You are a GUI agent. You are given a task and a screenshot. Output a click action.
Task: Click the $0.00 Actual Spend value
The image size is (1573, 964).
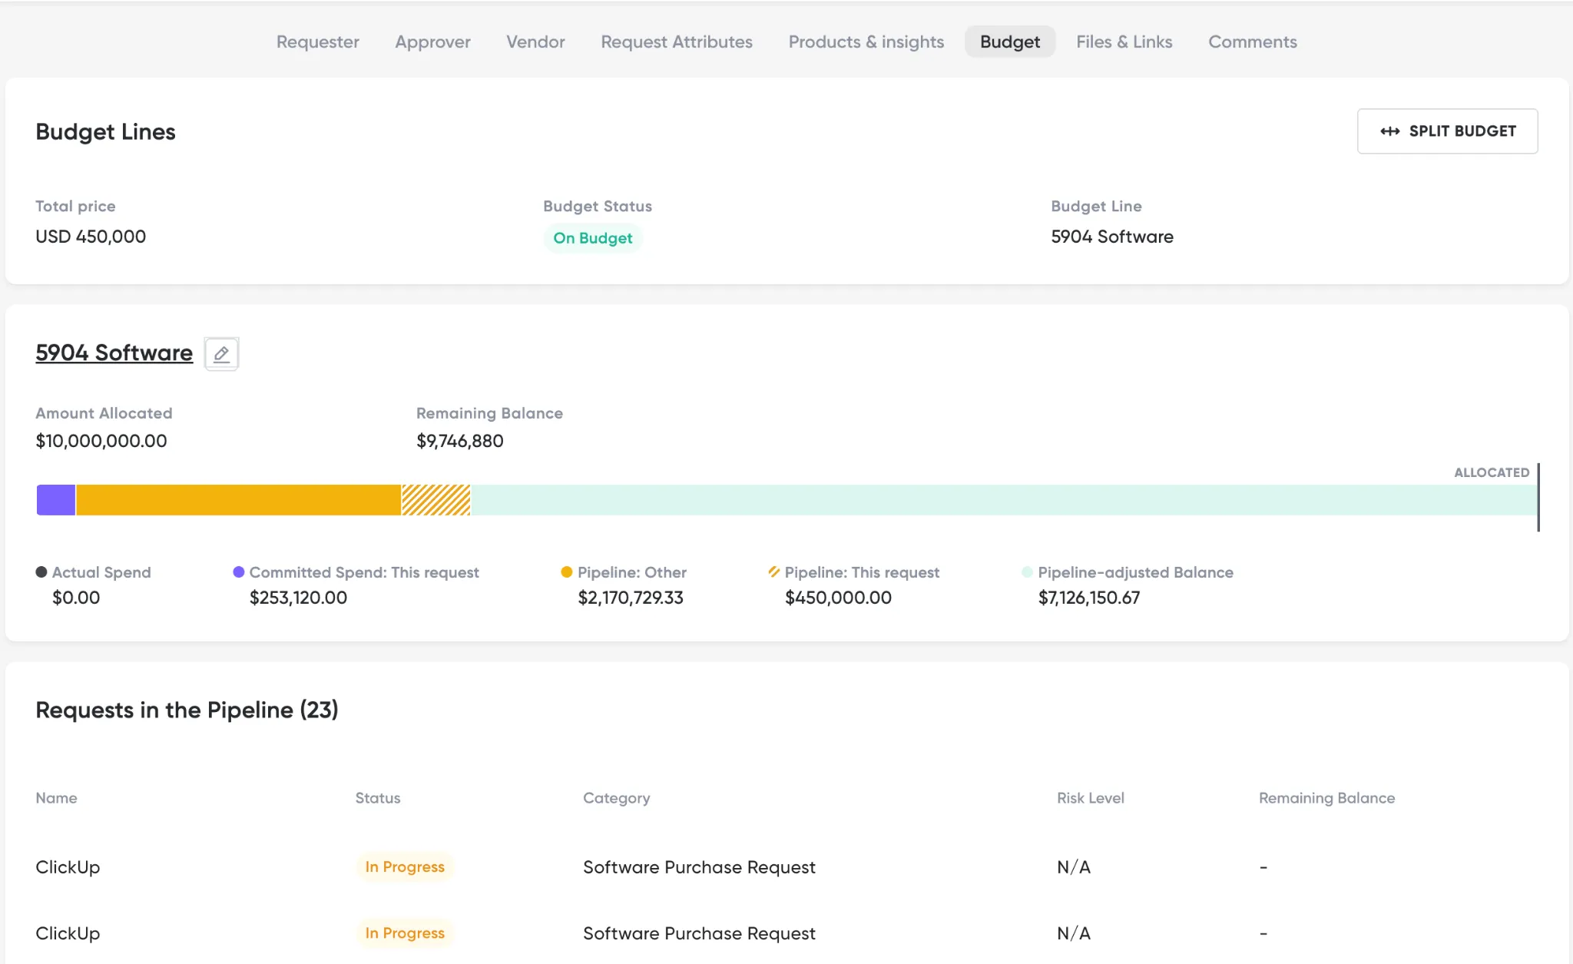pos(76,598)
